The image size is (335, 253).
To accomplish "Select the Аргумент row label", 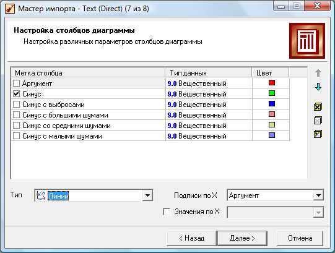I will coord(37,84).
